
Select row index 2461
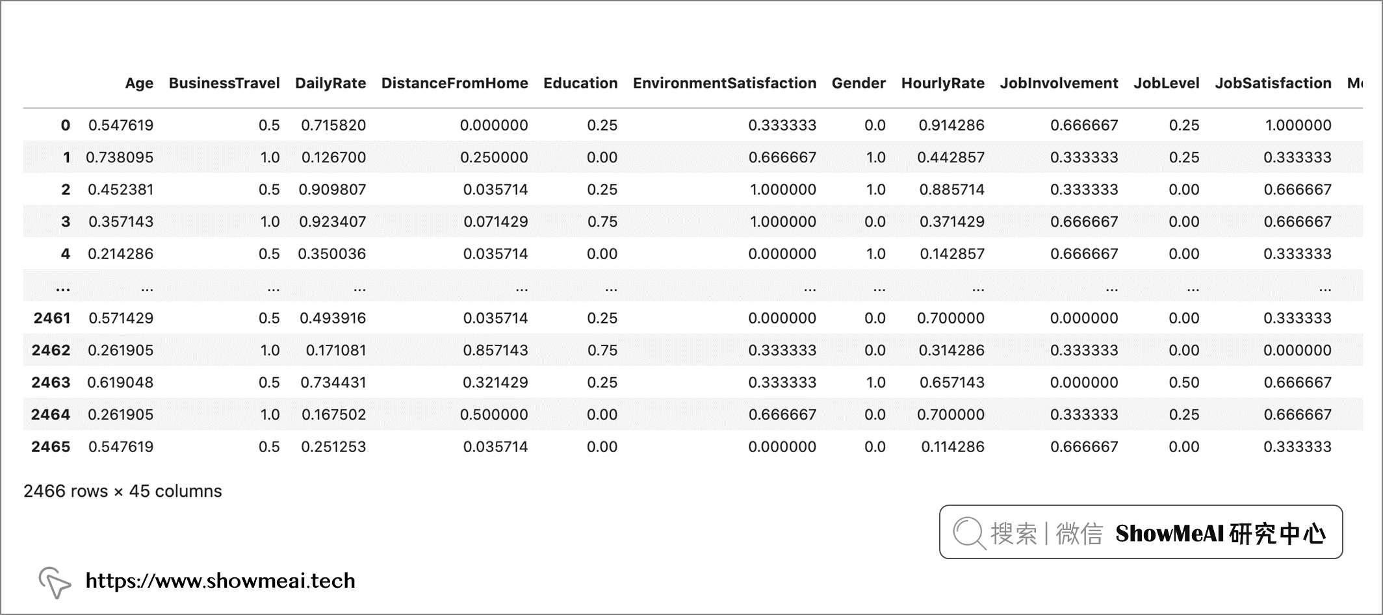point(52,318)
